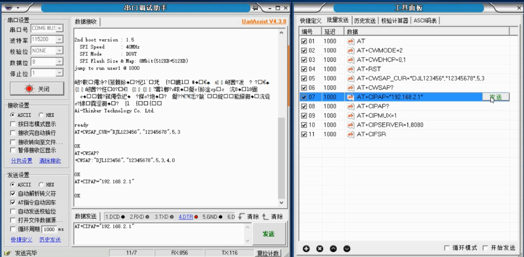Click the send data text input box

click(x=159, y=234)
